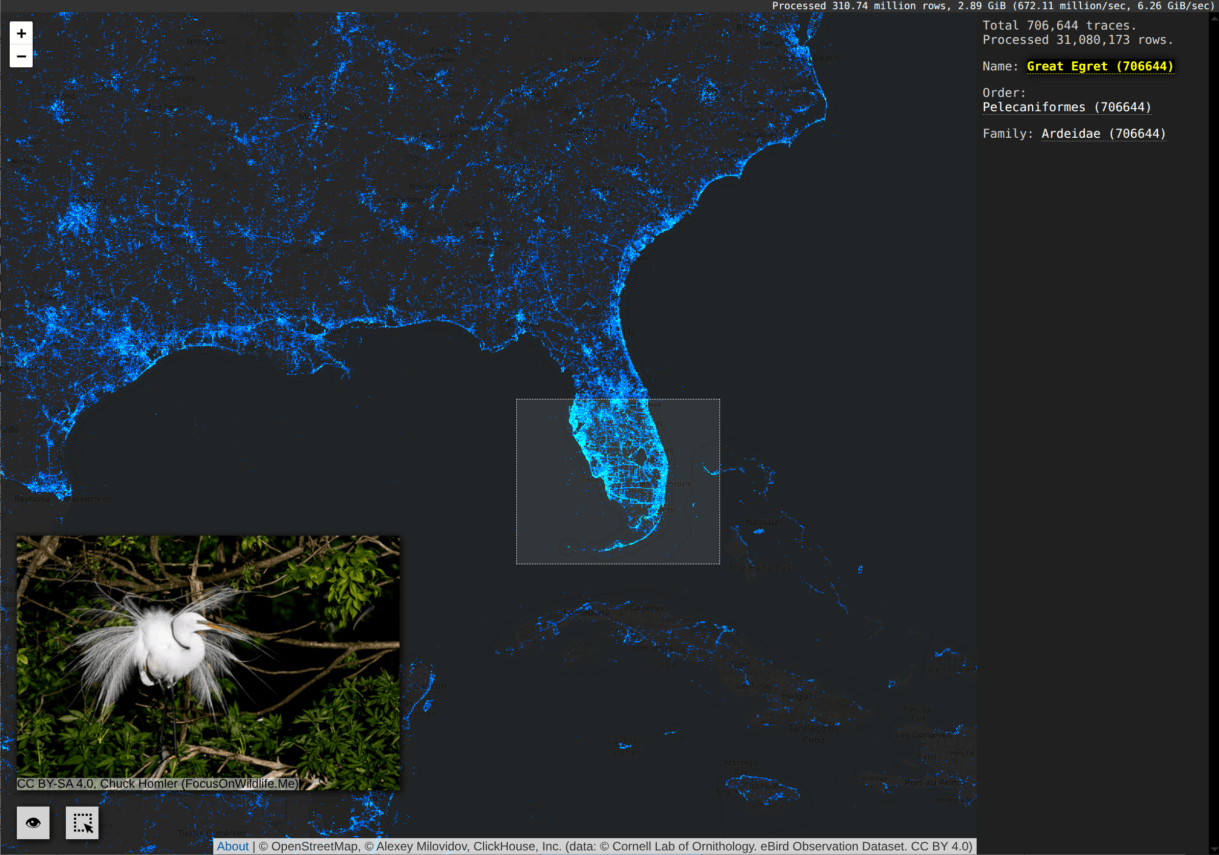Click the Total 706,644 traces text

point(1059,26)
